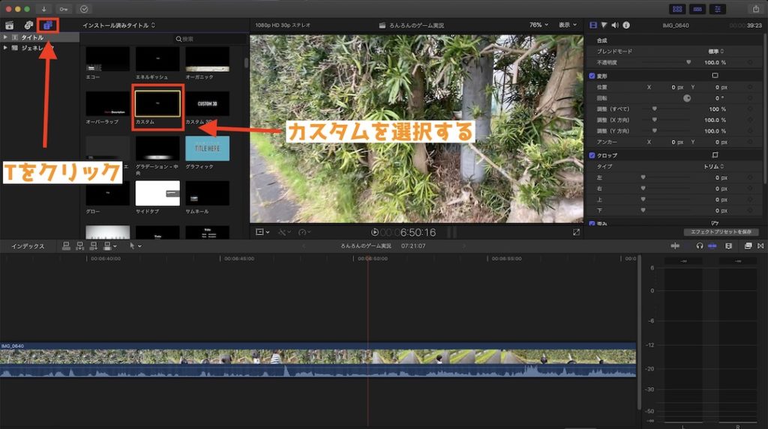Screen dimensions: 768x429
Task: Toggle skimming icon in timeline toolbar
Action: click(x=675, y=246)
